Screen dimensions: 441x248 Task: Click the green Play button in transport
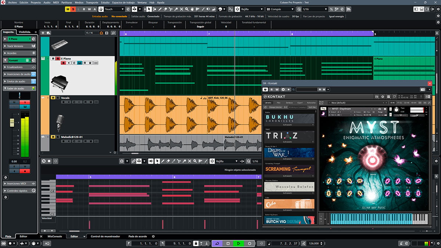click(x=239, y=243)
